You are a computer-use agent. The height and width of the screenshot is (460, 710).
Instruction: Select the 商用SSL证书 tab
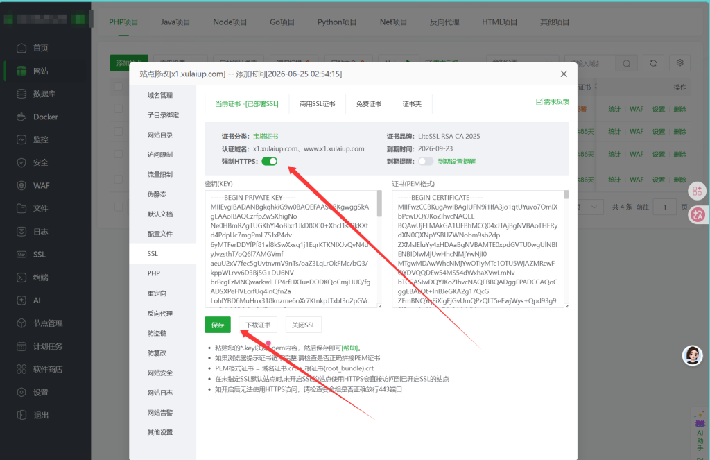(318, 104)
